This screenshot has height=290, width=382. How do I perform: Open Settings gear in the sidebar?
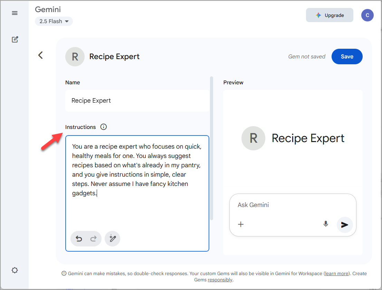pos(15,270)
